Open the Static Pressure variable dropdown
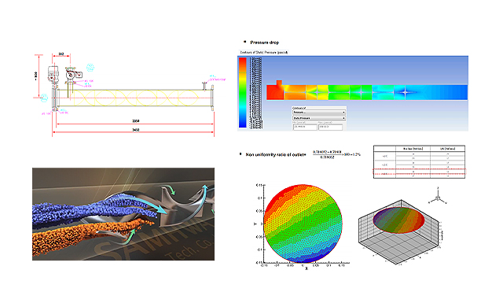Image resolution: width=503 pixels, height=307 pixels. point(319,118)
